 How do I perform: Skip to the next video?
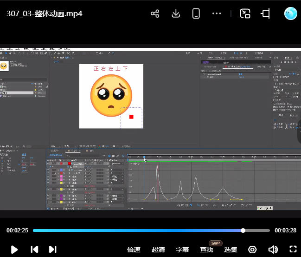coord(52,250)
